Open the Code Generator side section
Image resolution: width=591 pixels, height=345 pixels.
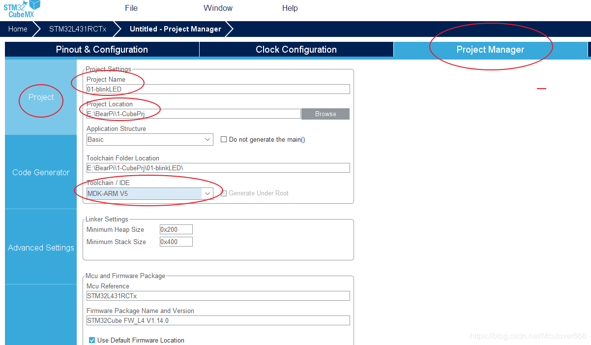(41, 172)
